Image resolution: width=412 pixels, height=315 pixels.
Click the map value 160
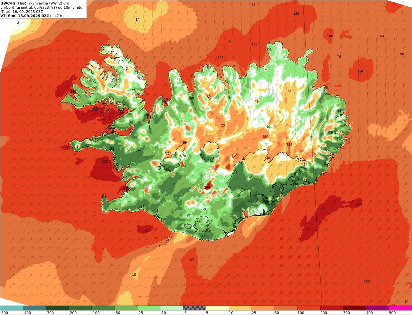(266, 137)
